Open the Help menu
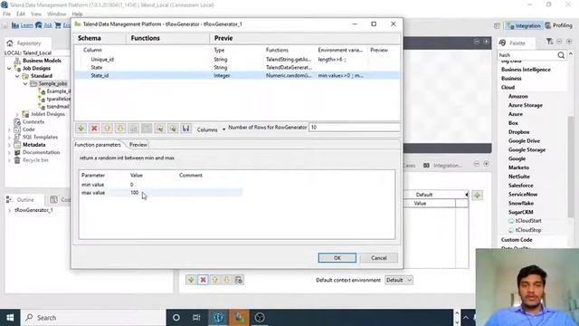Screen dimensions: 579x326 [77, 14]
